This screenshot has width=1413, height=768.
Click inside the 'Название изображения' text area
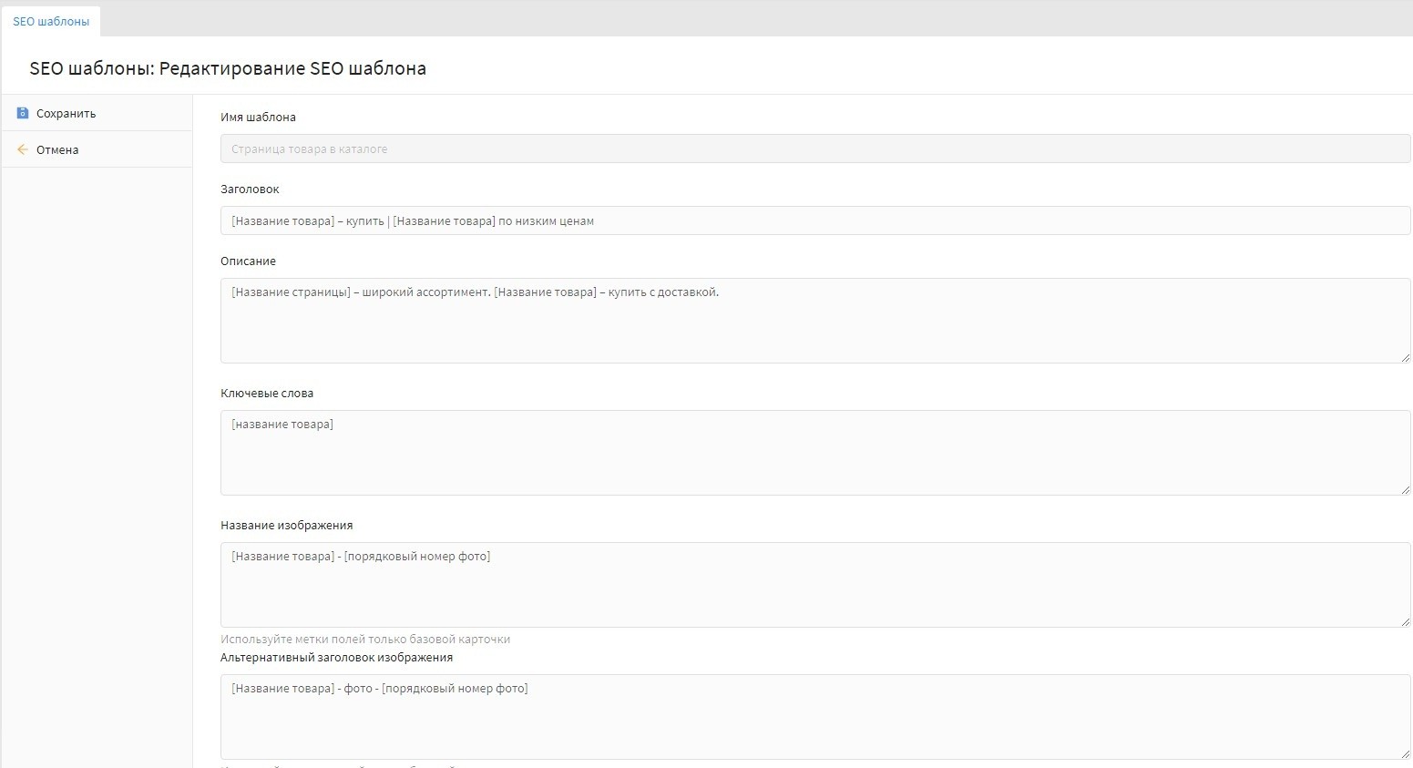pos(814,585)
